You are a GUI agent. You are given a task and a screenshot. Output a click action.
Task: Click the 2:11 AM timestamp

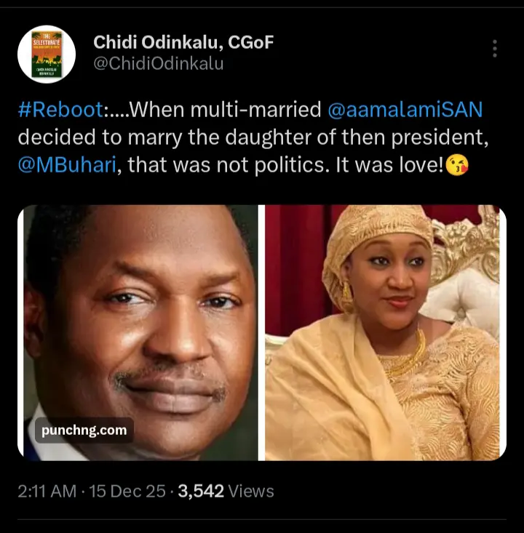pyautogui.click(x=47, y=492)
